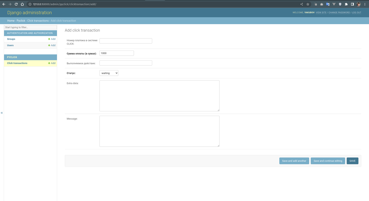Open the Статус dropdown showing waiting
369x201 pixels.
point(109,73)
